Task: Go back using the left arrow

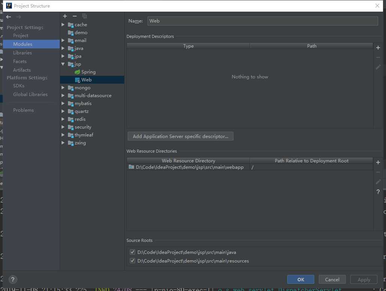Action: pos(9,17)
